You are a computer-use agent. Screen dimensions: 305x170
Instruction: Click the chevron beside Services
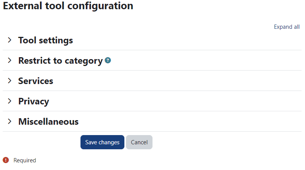click(10, 81)
